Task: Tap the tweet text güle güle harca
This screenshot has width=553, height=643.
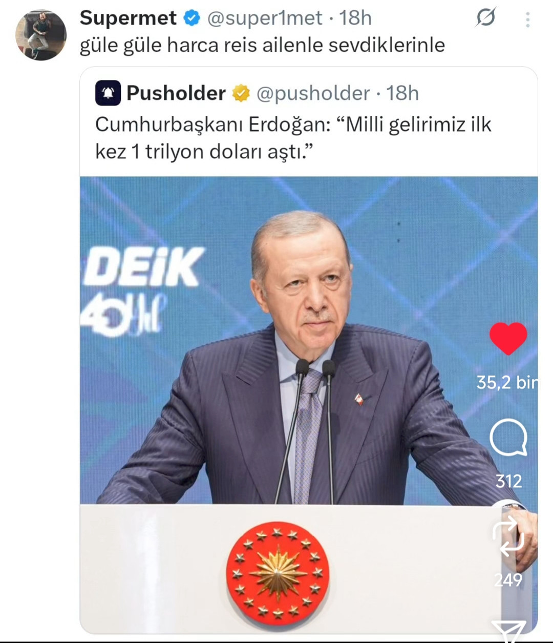Action: pyautogui.click(x=262, y=45)
